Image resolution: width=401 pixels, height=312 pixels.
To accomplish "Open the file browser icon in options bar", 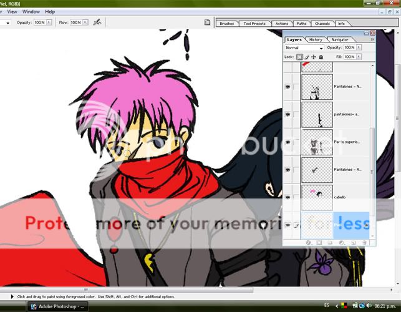I will click(x=208, y=22).
